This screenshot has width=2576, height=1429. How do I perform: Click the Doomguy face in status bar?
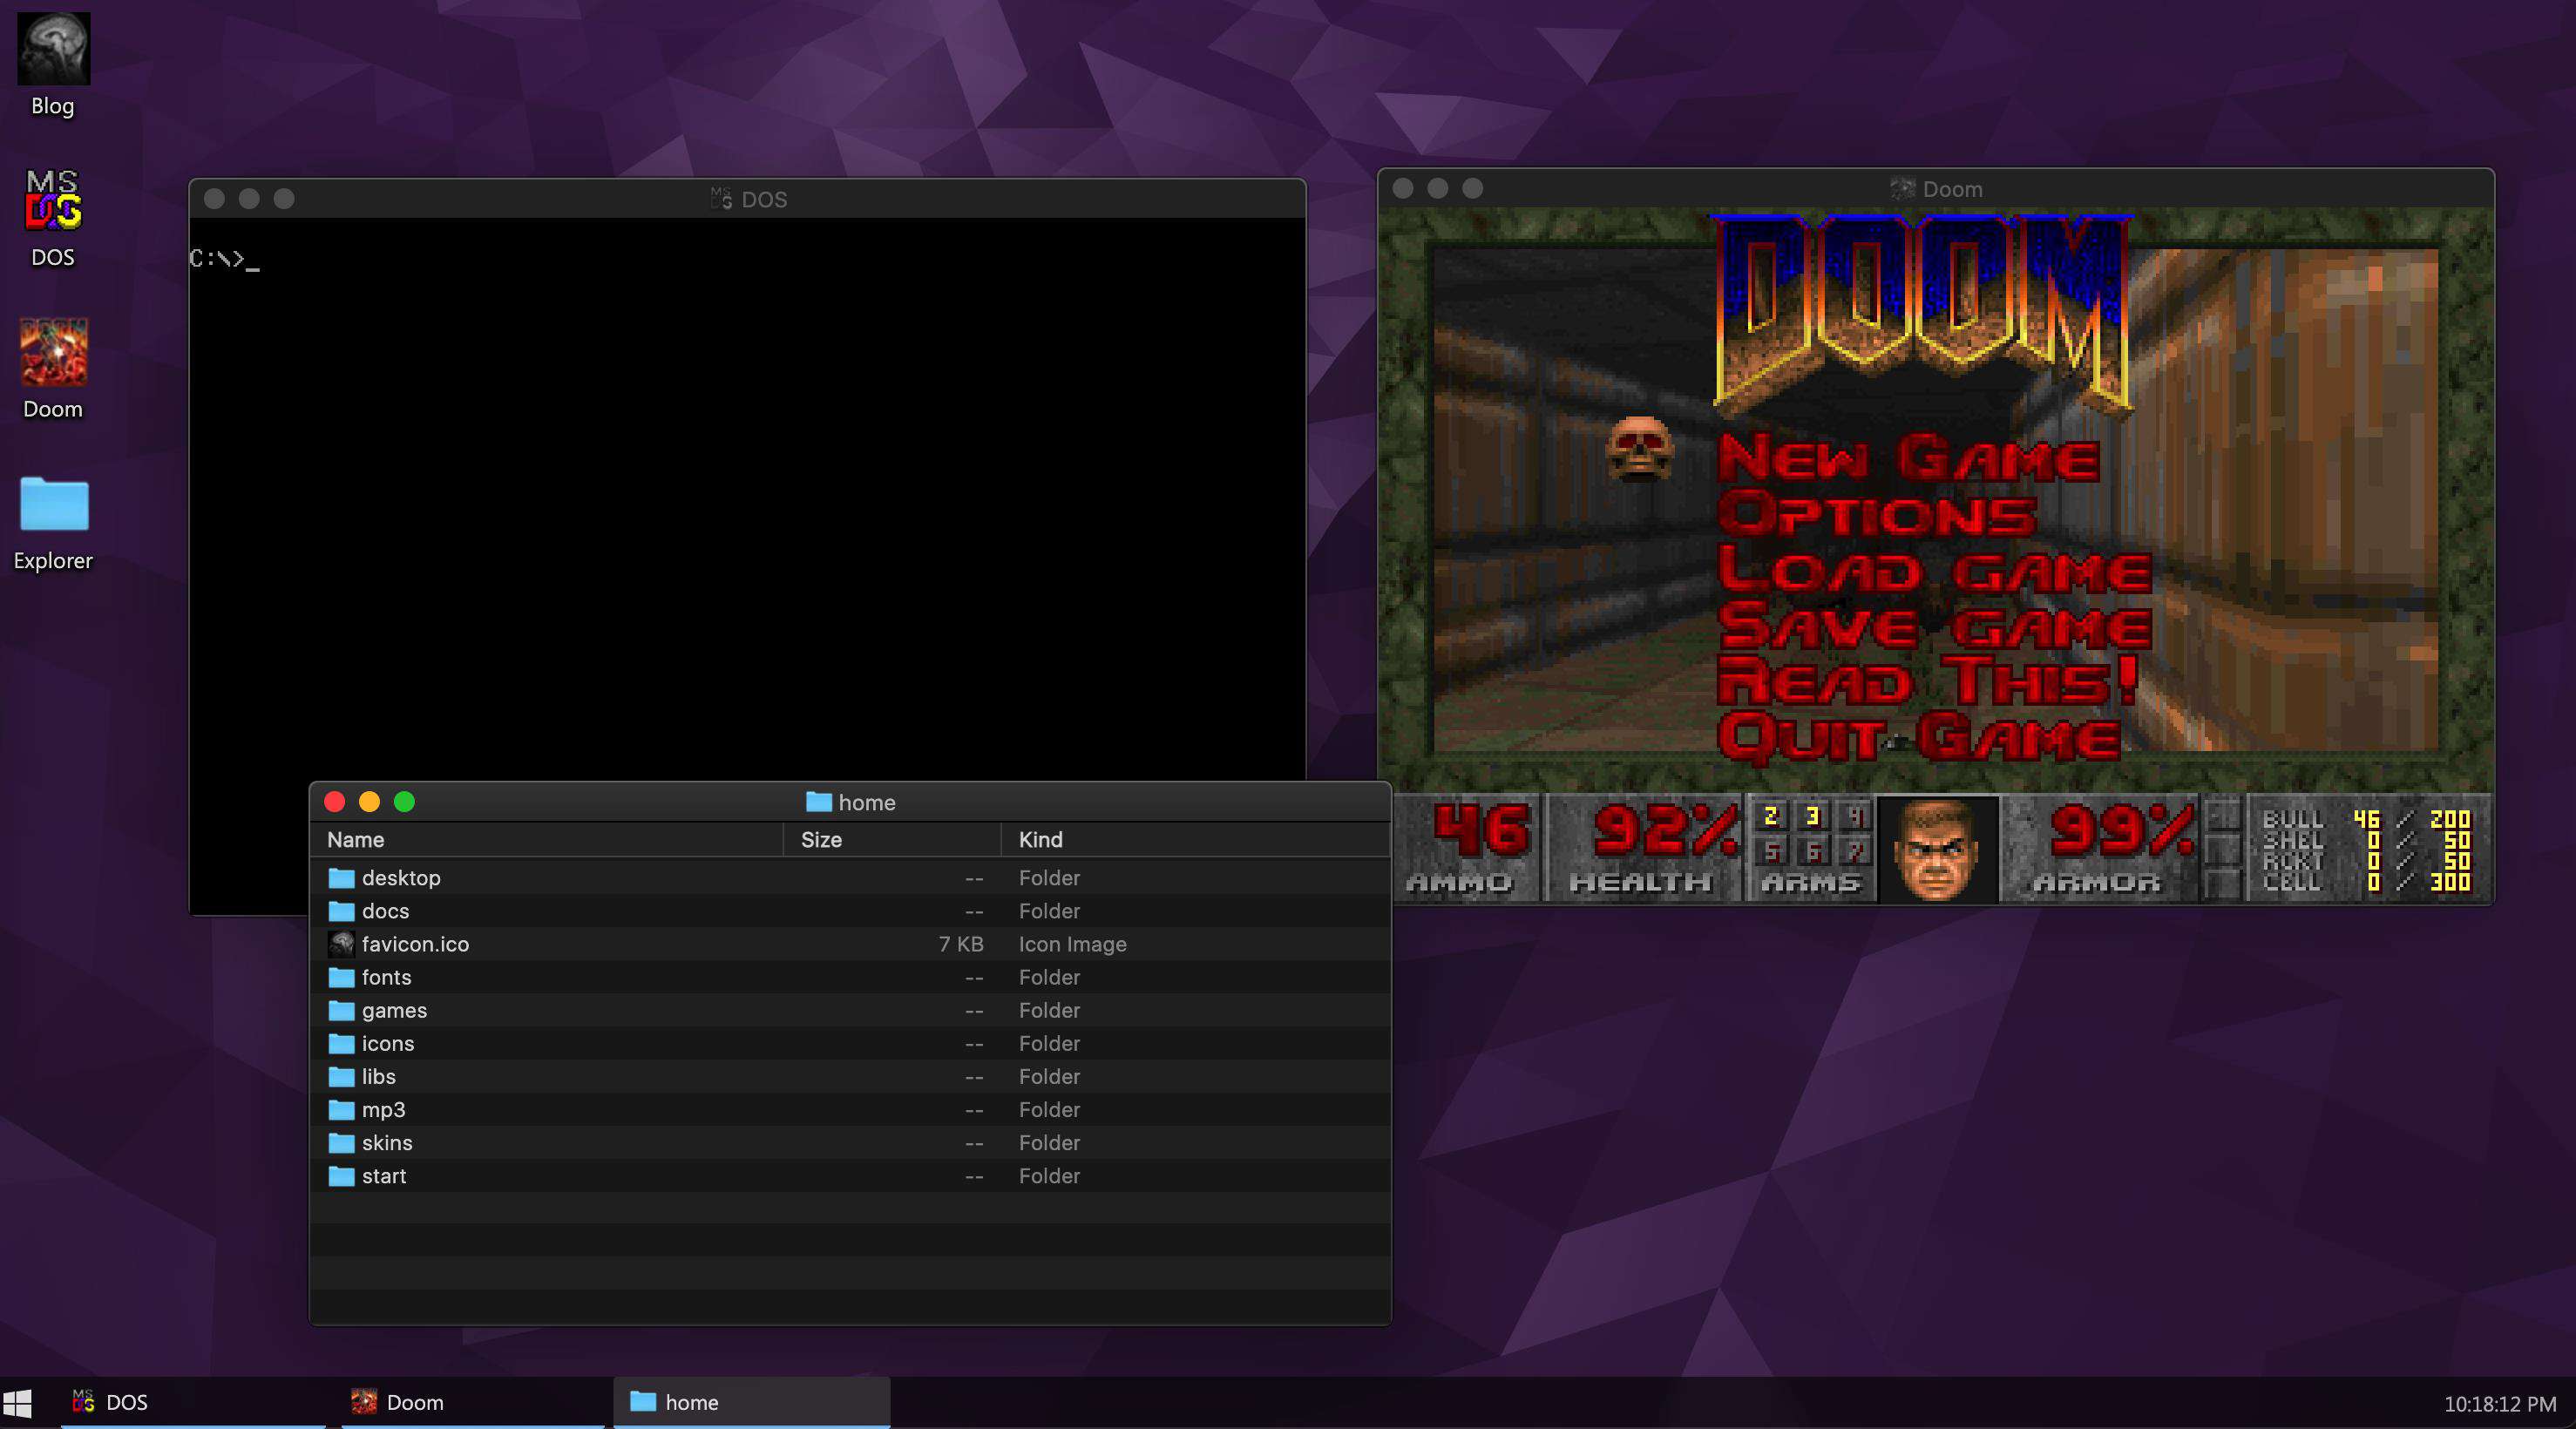pyautogui.click(x=1937, y=849)
